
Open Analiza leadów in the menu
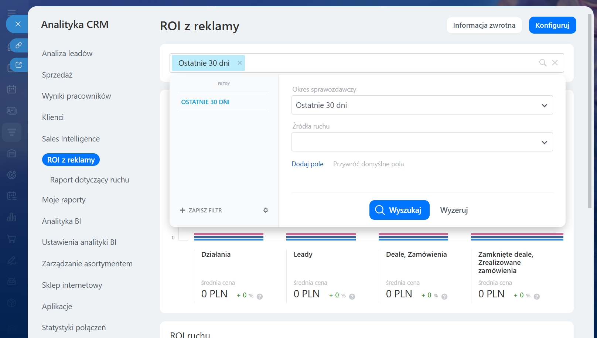[x=67, y=54]
